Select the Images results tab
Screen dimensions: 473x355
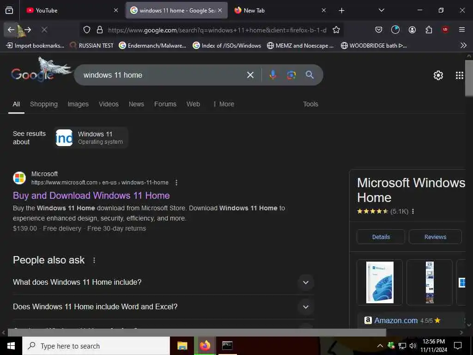coord(78,104)
